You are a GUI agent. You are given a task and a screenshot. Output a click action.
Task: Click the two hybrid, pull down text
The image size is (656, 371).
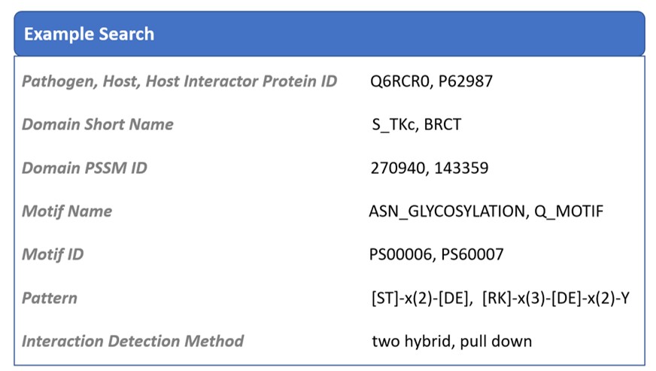[x=451, y=341]
